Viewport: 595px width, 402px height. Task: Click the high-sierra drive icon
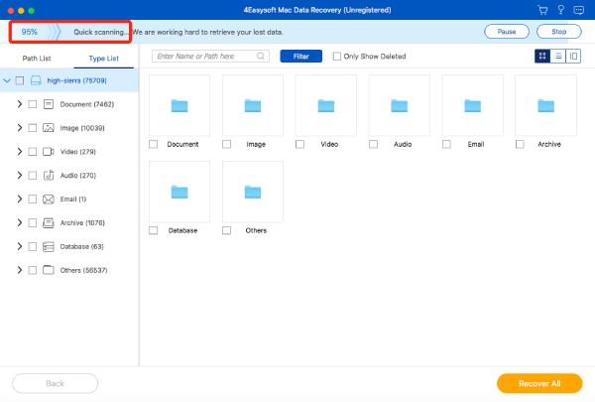[x=36, y=80]
